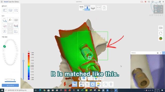Start the red screen recording button
The width and height of the screenshot is (165, 92).
[145, 2]
